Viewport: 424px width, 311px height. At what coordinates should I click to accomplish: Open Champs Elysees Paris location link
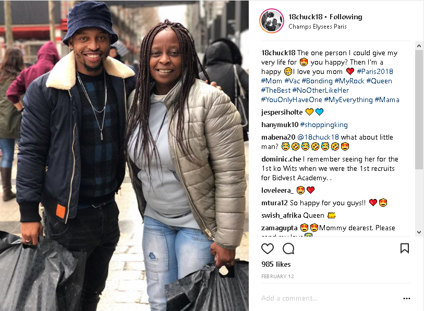click(x=318, y=27)
